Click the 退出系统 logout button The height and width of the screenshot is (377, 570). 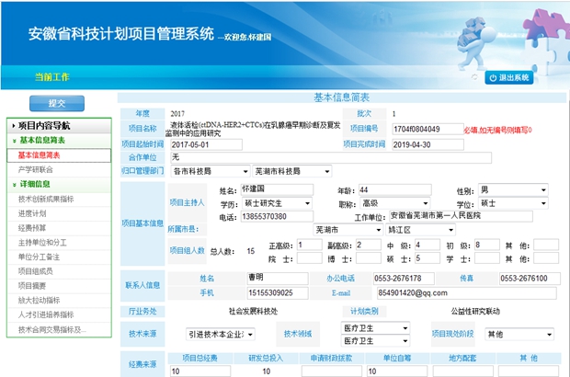[509, 77]
